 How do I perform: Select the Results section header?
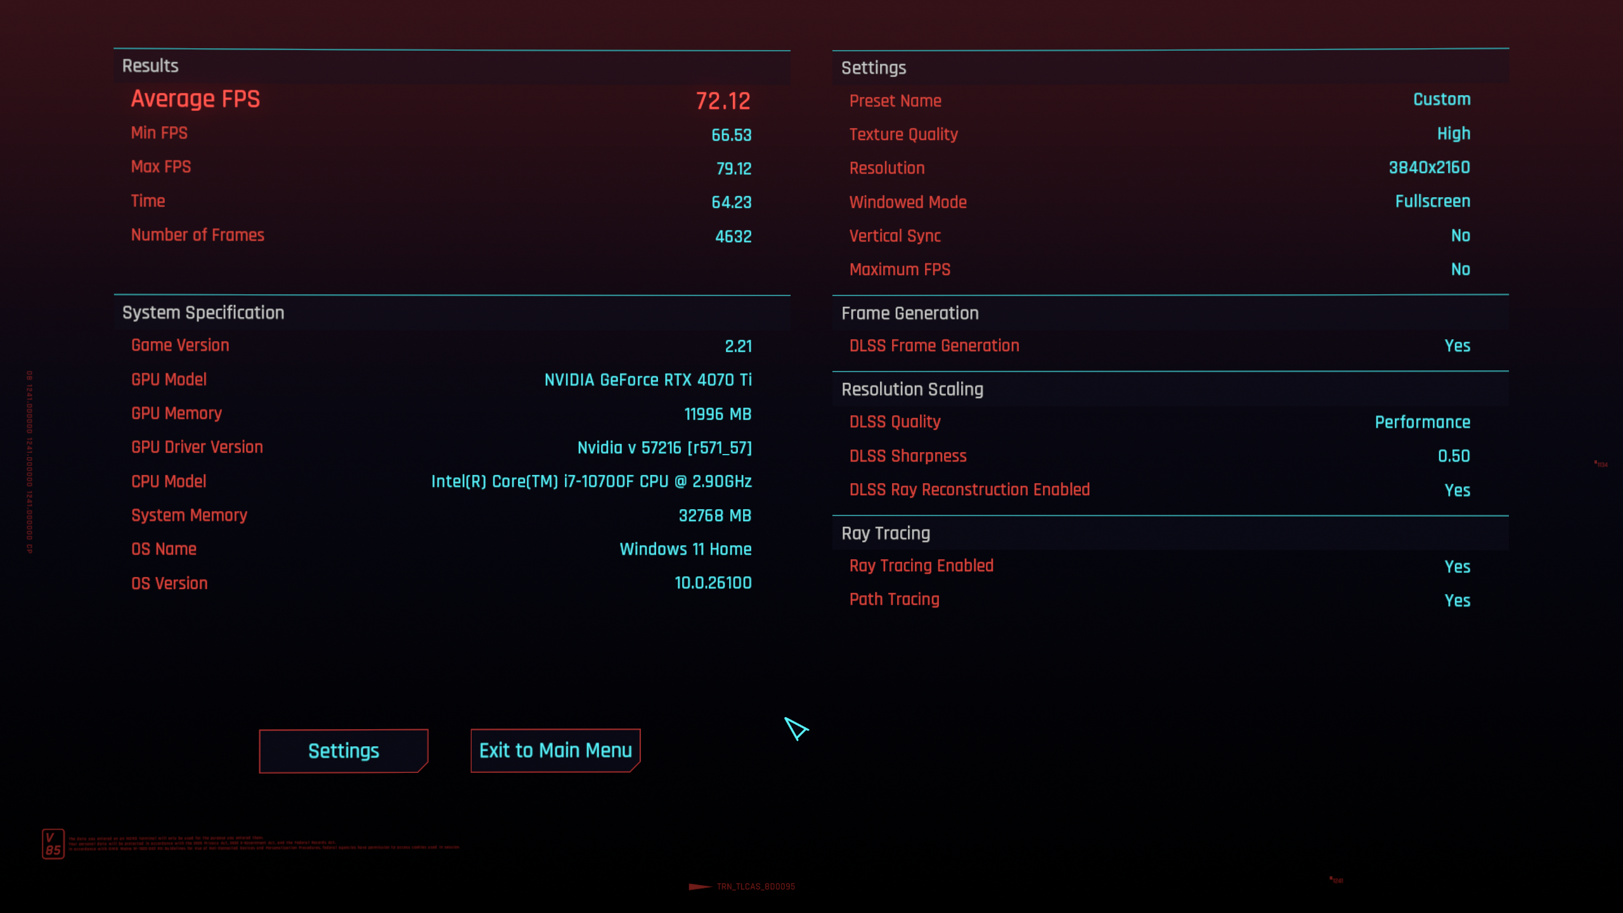(x=150, y=66)
